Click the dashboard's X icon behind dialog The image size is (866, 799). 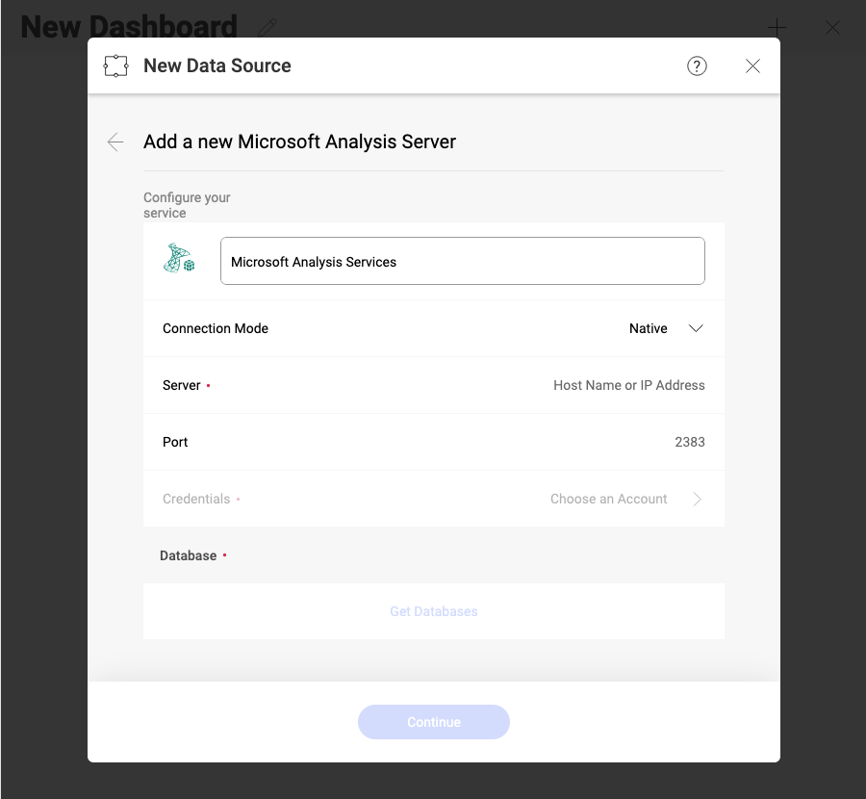click(832, 28)
